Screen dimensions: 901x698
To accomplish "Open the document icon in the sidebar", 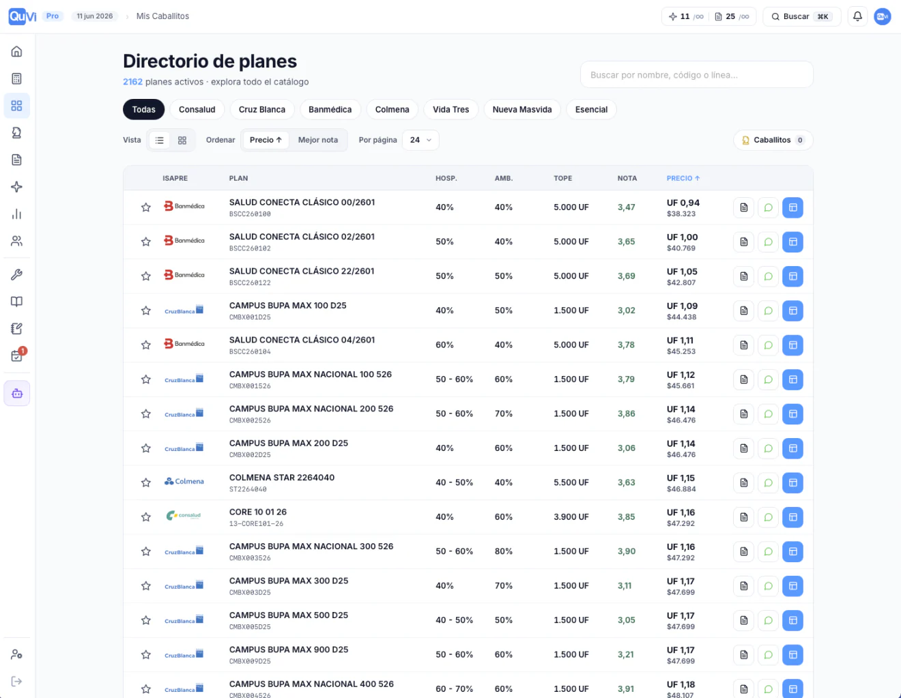I will (x=16, y=160).
